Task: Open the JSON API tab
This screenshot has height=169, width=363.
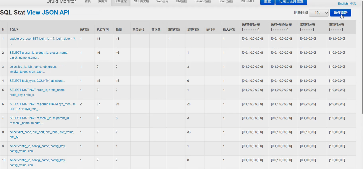Action: pos(247,2)
